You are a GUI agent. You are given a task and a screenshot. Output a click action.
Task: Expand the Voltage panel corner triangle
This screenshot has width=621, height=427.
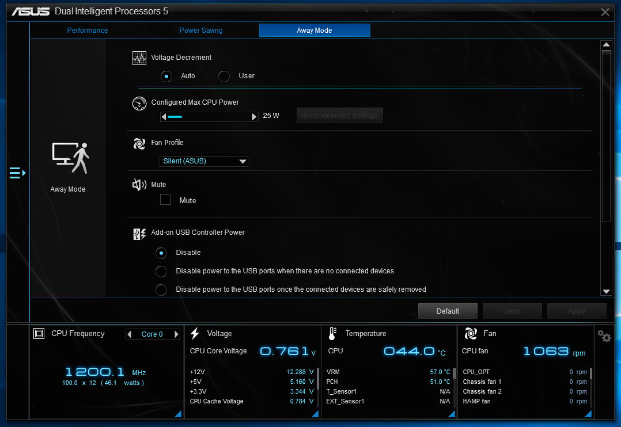coord(315,414)
